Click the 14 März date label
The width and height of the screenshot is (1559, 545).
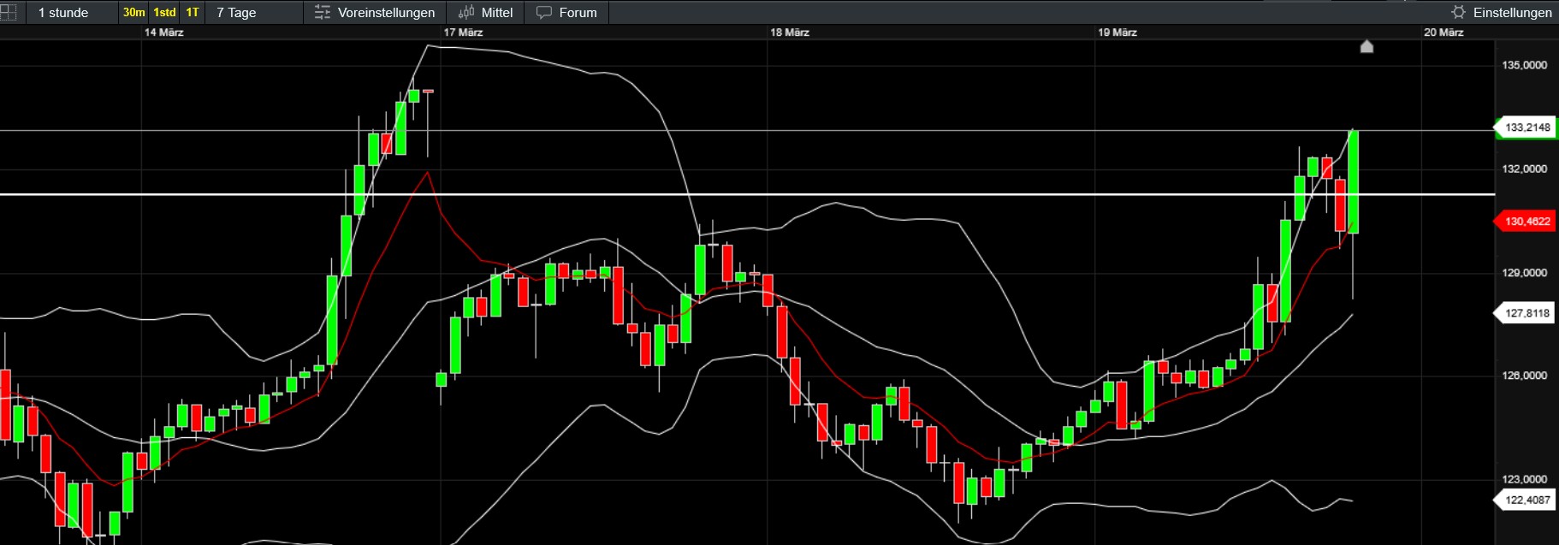(x=164, y=33)
